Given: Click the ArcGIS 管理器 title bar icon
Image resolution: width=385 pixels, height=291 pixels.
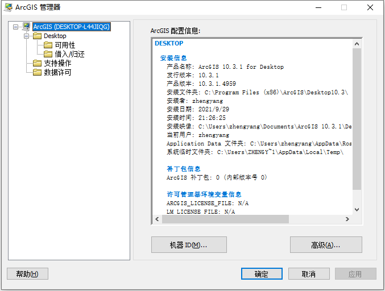Looking at the screenshot, I should [9, 7].
